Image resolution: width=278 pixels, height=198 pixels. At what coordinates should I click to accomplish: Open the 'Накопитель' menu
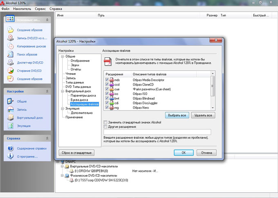point(22,9)
